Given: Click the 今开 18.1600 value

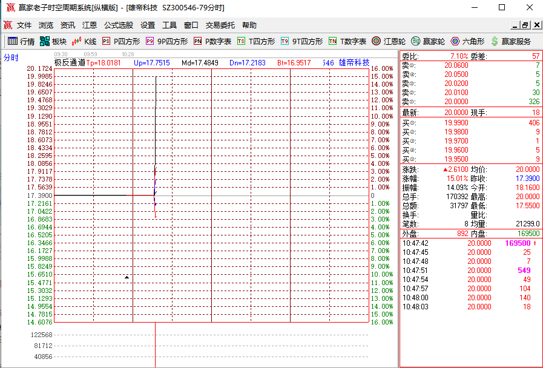Looking at the screenshot, I should (x=527, y=188).
